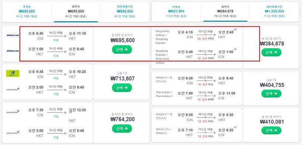302x145 pixels.
Task: Click the Korean Air logo on the return flight
Action: [13, 51]
